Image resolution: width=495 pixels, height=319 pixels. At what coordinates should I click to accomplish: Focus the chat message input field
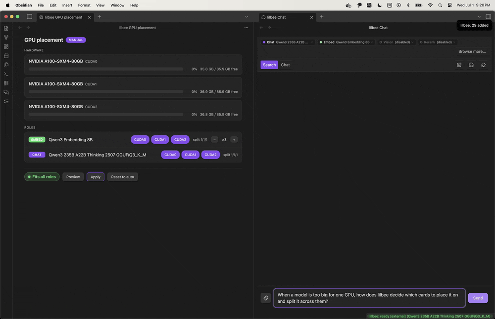coord(369,298)
